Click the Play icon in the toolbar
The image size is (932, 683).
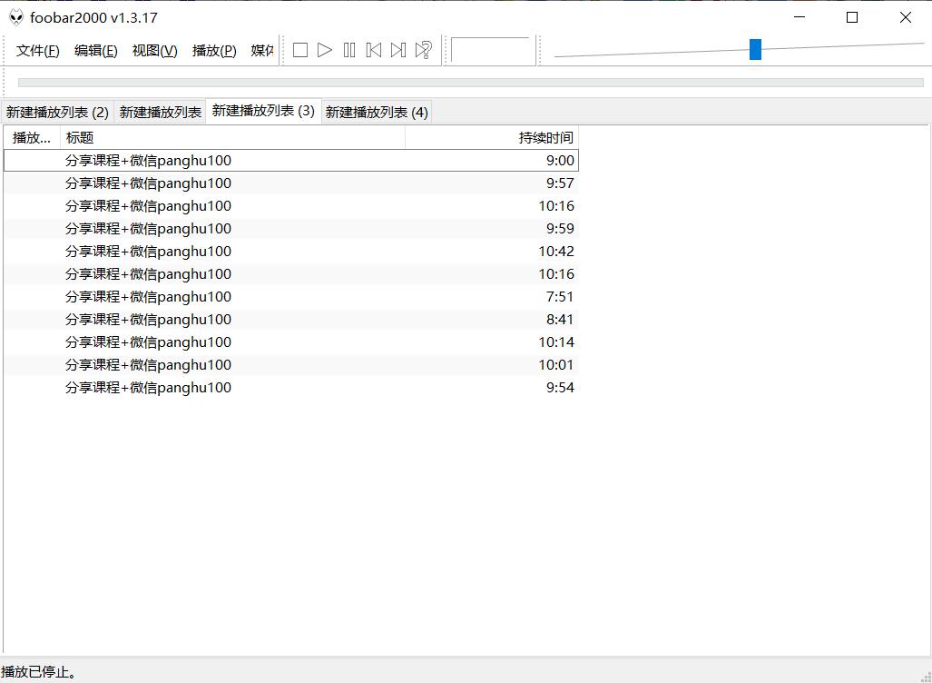click(x=324, y=50)
